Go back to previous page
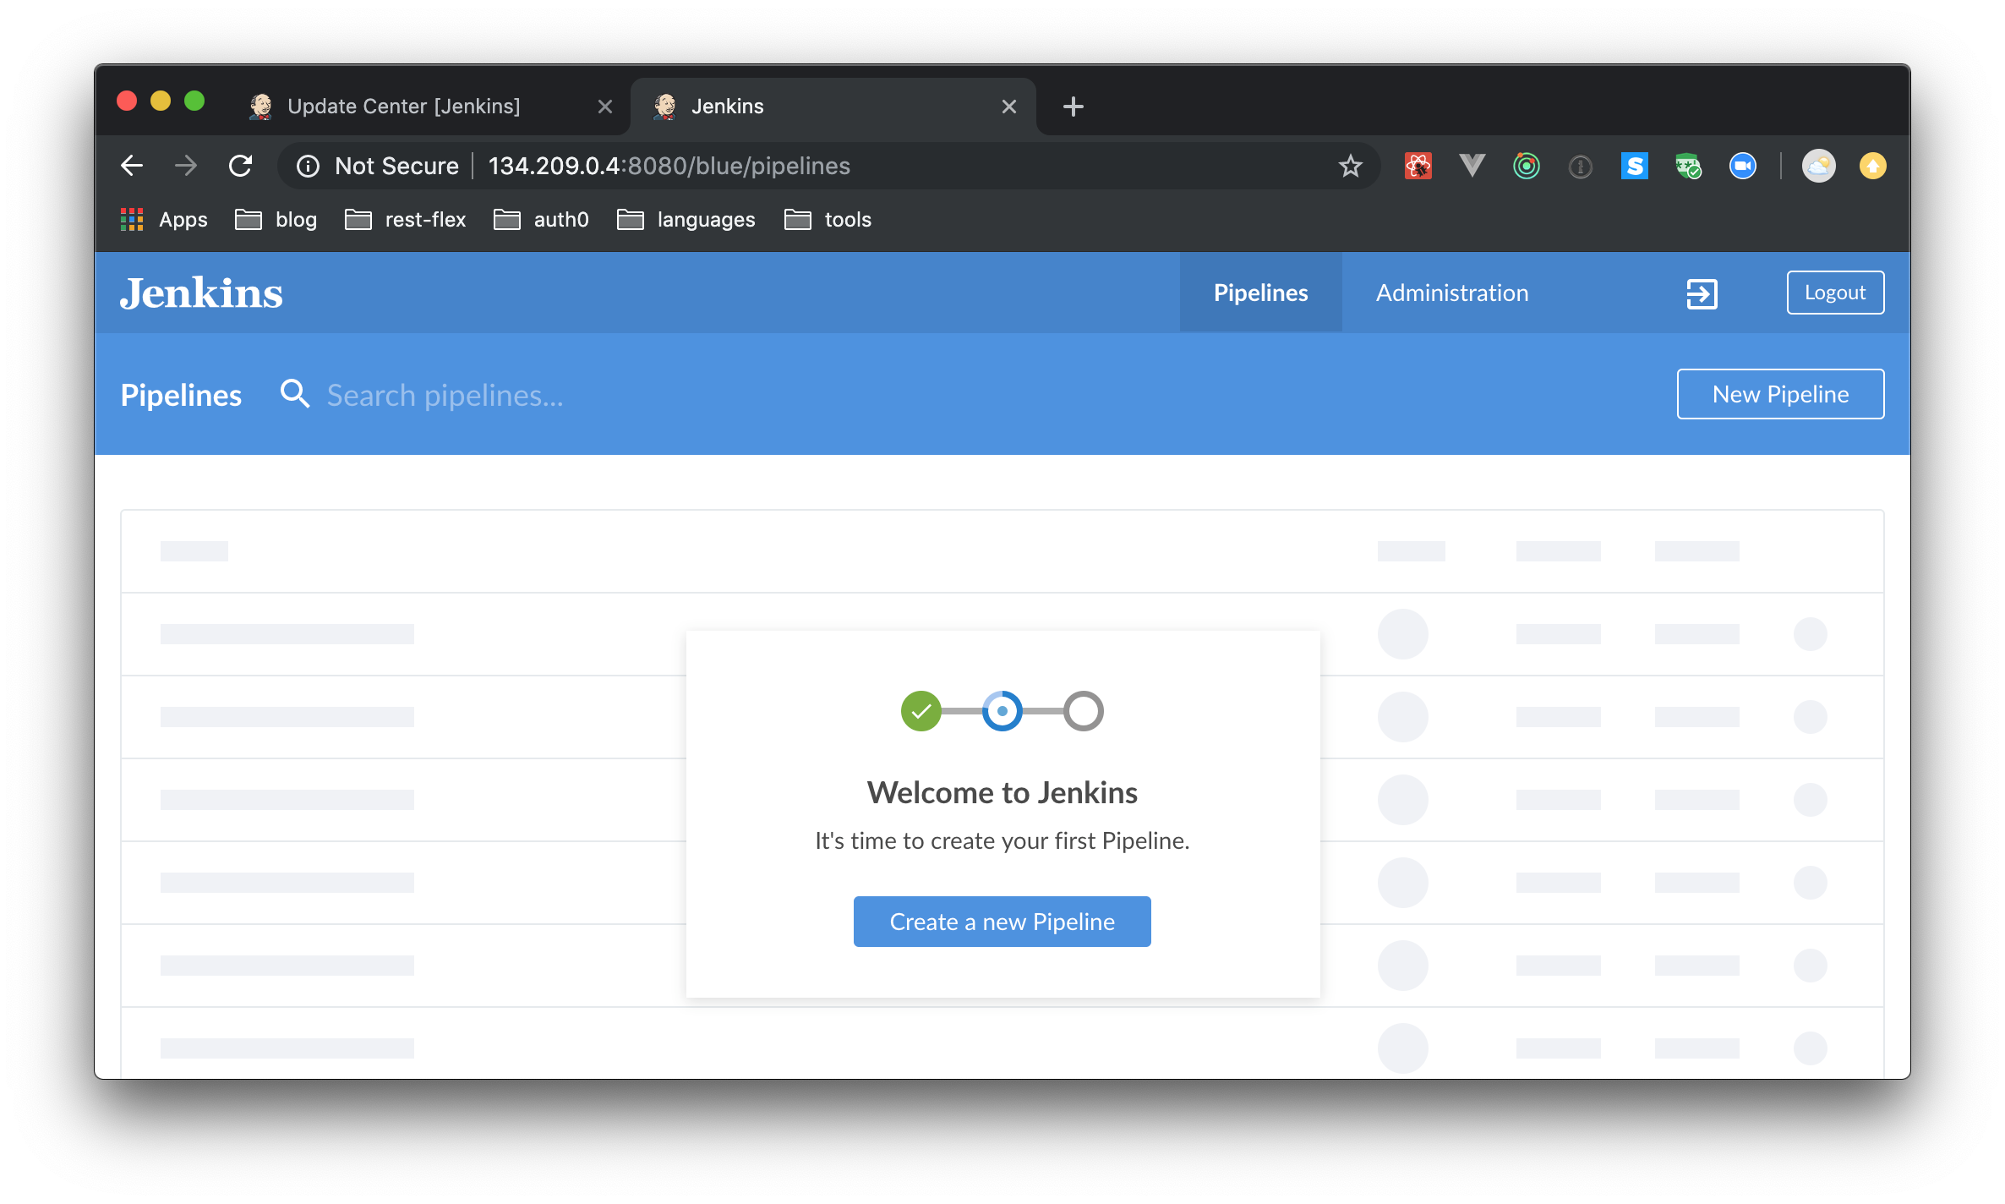Image resolution: width=2005 pixels, height=1204 pixels. click(132, 166)
